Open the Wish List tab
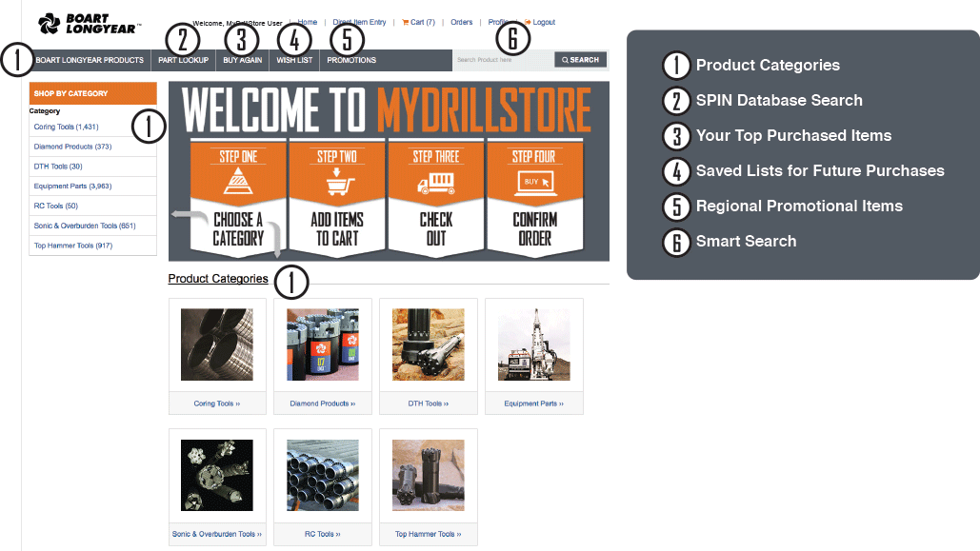This screenshot has width=980, height=551. coord(294,60)
